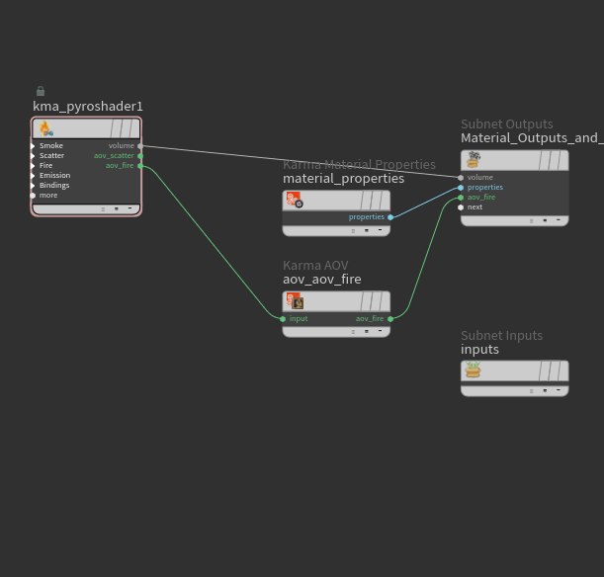604x577 pixels.
Task: Click footer square button on Subnet Outputs
Action: 545,220
